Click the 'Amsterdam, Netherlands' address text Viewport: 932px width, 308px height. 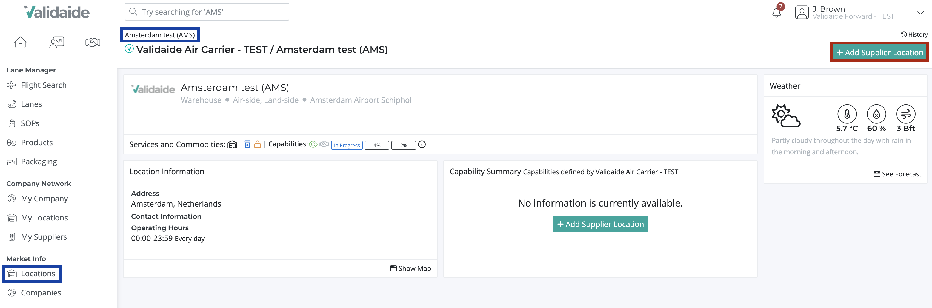pyautogui.click(x=176, y=204)
